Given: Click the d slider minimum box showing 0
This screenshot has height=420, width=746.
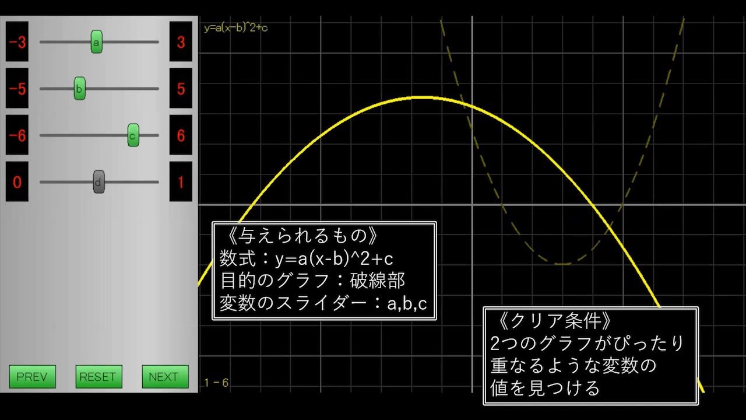Looking at the screenshot, I should pos(17,182).
